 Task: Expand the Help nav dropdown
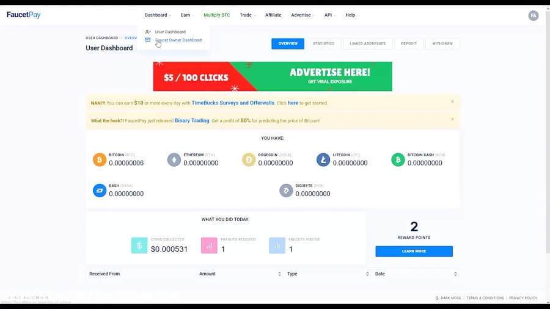pyautogui.click(x=352, y=15)
